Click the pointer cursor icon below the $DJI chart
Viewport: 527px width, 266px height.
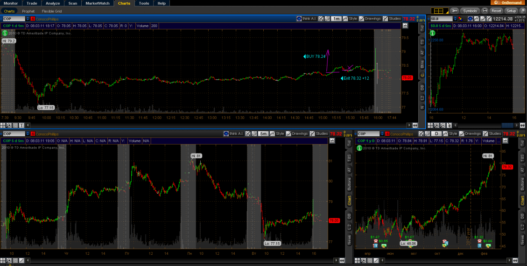pos(449,125)
